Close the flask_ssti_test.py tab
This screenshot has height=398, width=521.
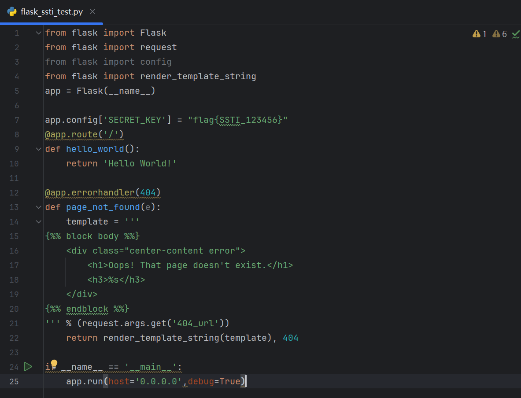pos(92,11)
